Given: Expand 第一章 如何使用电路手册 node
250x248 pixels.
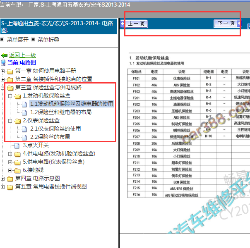Looking at the screenshot, I should 2,71.
